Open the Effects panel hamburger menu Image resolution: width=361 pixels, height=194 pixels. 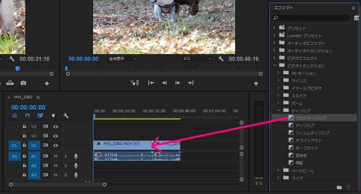pos(353,8)
